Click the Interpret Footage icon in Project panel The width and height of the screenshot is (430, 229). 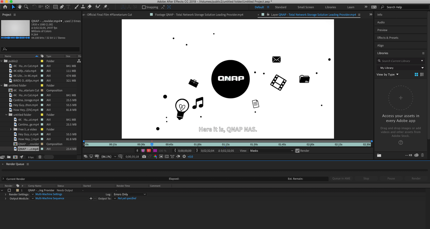pyautogui.click(x=3, y=157)
